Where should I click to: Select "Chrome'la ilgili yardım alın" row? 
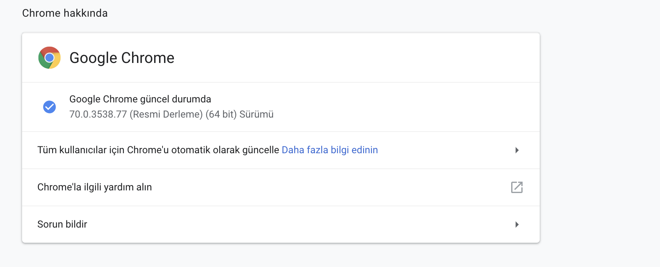[94, 187]
